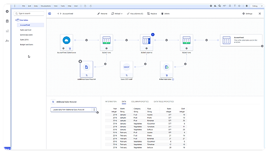
Task: Open gear settings of first Added rows
Action: point(106,49)
